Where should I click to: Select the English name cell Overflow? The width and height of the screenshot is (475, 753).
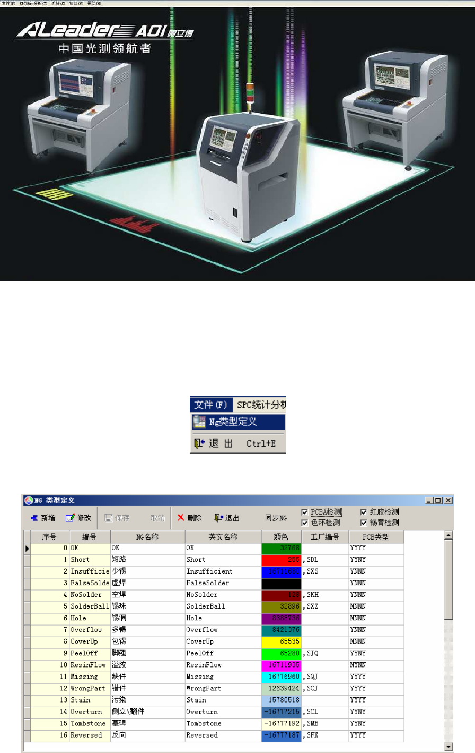pos(223,630)
